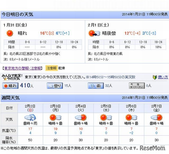Click the 10% precipitation cell for February 1
This screenshot has height=154, width=169.
point(158,47)
